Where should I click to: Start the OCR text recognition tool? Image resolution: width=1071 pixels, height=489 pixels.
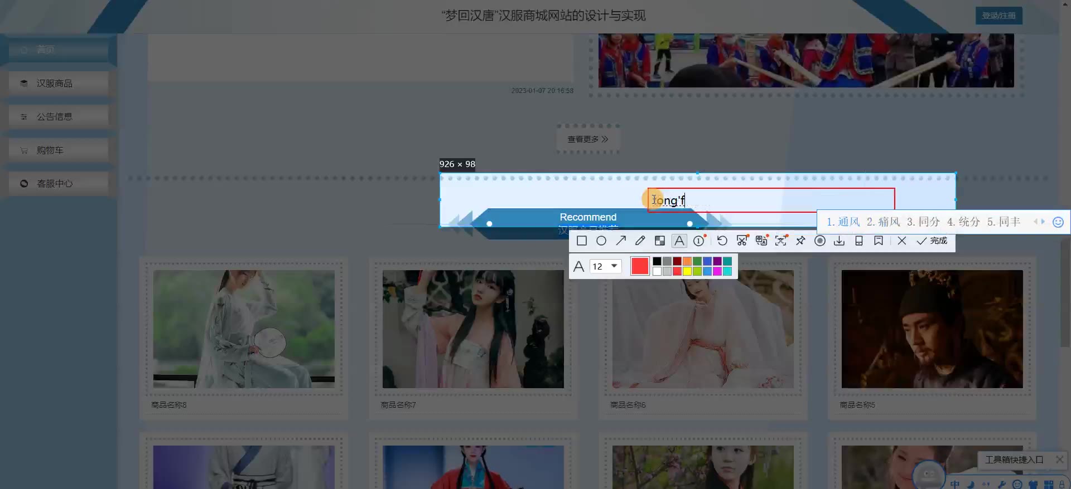tap(781, 241)
